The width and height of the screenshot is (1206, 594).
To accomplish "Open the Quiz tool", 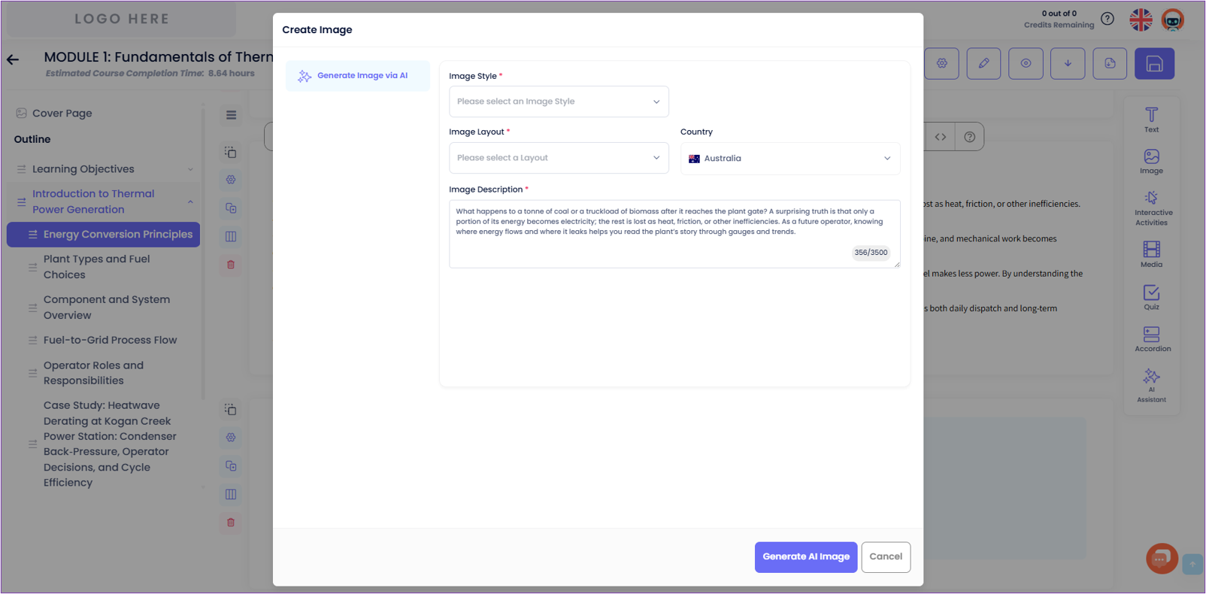I will [1151, 297].
